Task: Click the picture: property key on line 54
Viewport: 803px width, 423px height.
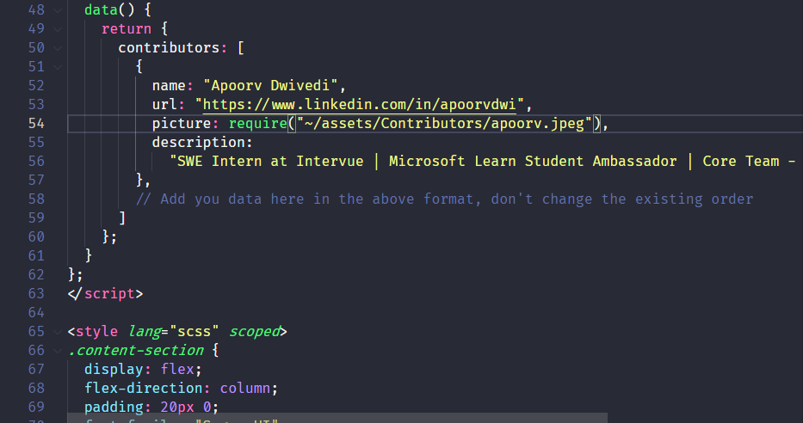Action: [185, 123]
